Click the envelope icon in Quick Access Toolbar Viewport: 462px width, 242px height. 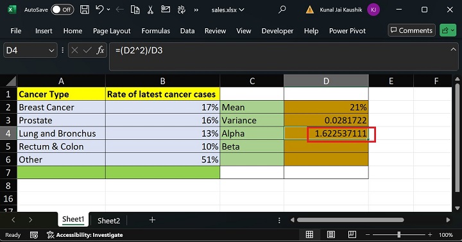pos(166,10)
